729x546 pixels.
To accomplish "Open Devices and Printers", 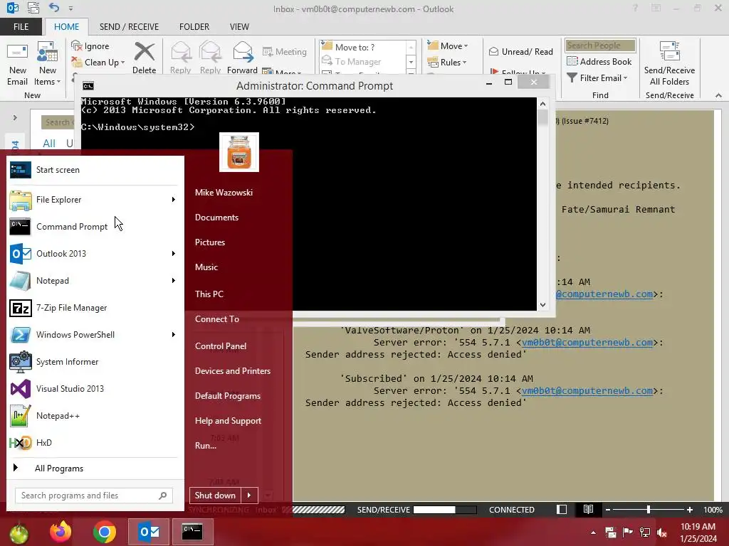I will [233, 371].
